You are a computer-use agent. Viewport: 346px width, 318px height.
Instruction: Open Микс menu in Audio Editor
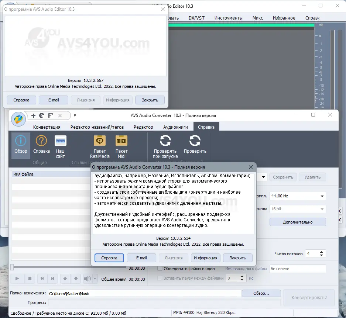[x=258, y=18]
